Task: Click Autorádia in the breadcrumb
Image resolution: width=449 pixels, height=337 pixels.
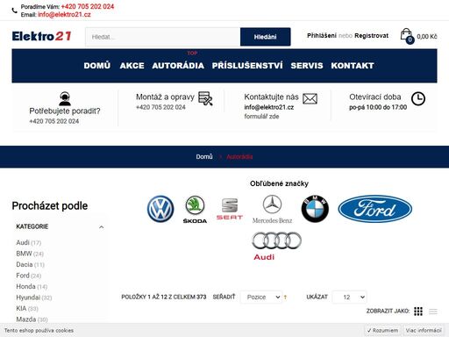Action: click(x=239, y=157)
